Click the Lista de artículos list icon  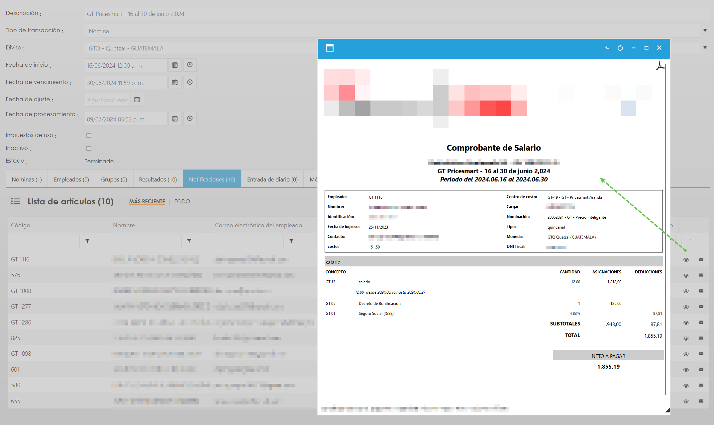point(16,201)
